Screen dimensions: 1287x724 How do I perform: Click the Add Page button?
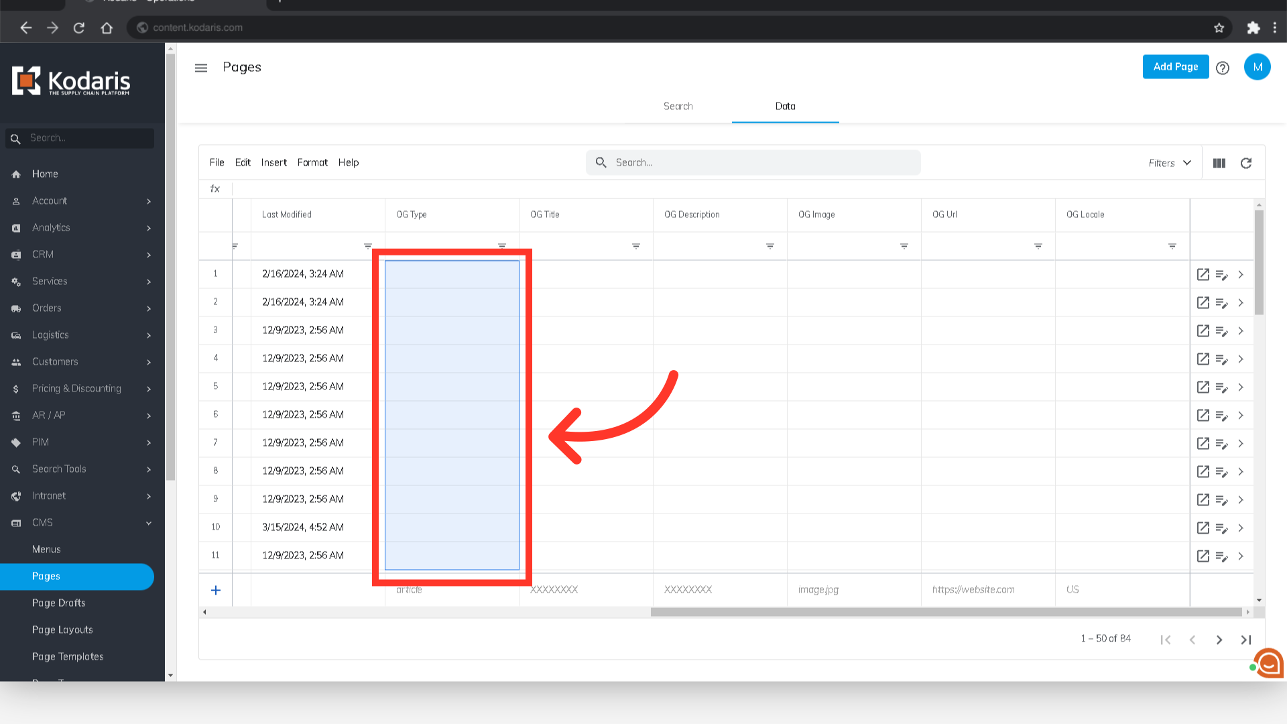click(x=1175, y=66)
